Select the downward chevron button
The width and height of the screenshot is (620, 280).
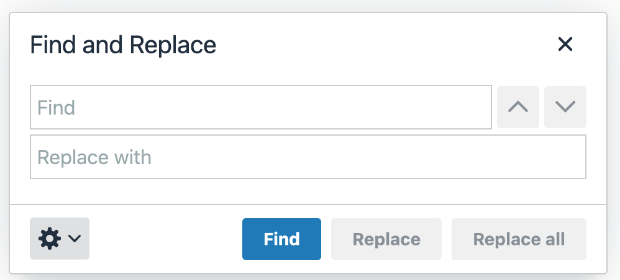[x=565, y=107]
